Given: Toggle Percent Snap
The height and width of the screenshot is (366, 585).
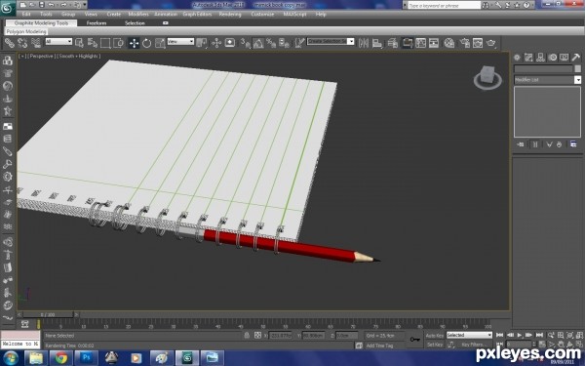Looking at the screenshot, I should coord(271,43).
